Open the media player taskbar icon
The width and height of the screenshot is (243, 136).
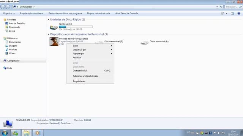[x=38, y=133]
